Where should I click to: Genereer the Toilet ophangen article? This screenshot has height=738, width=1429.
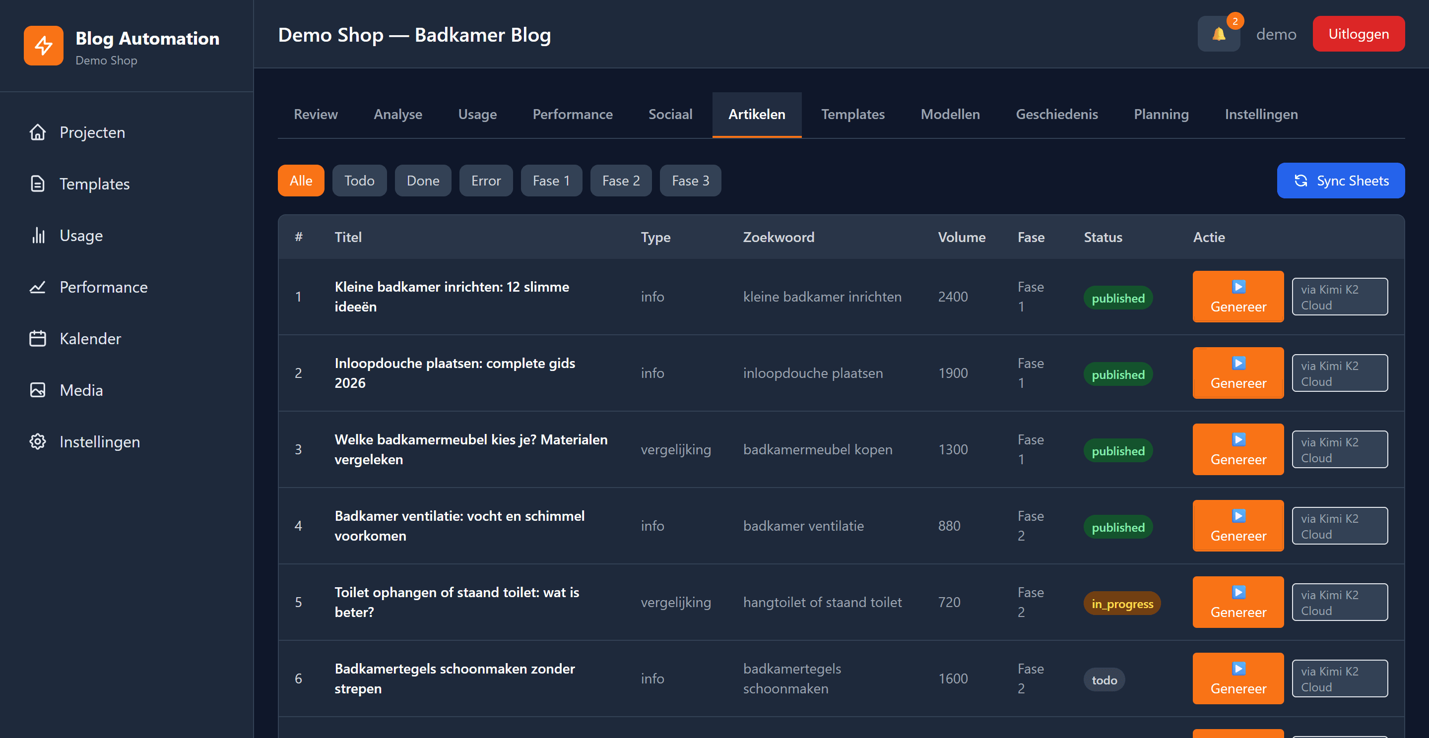pos(1238,602)
